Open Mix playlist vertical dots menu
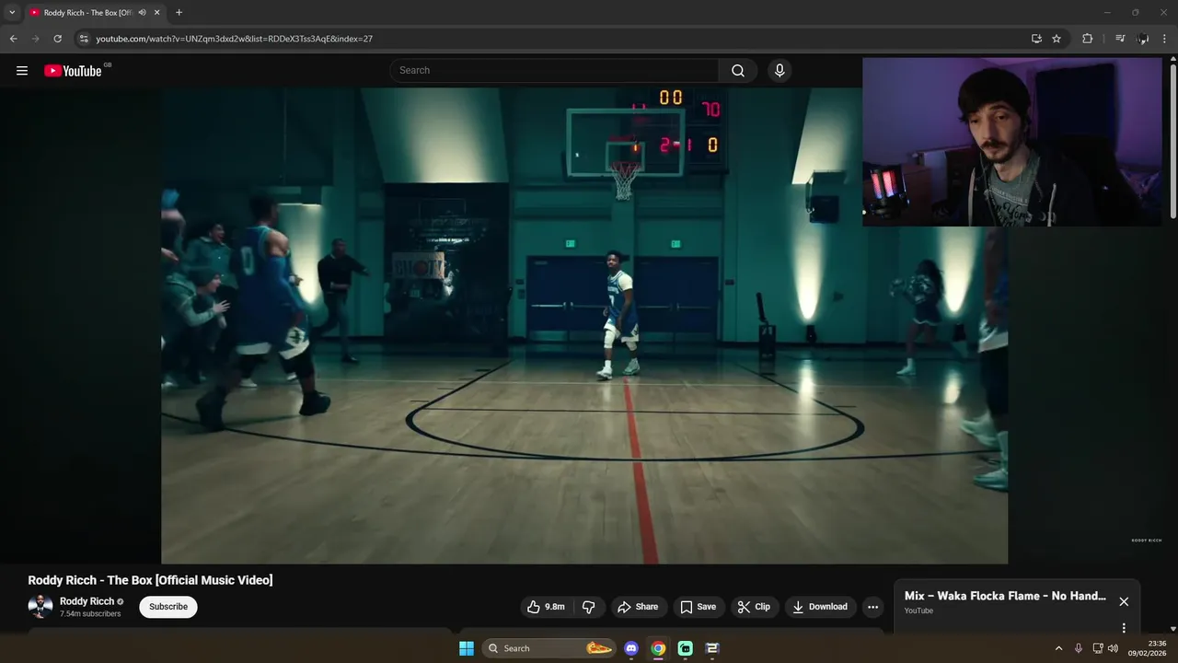Screen dimensions: 1178x663 pyautogui.click(x=1124, y=628)
